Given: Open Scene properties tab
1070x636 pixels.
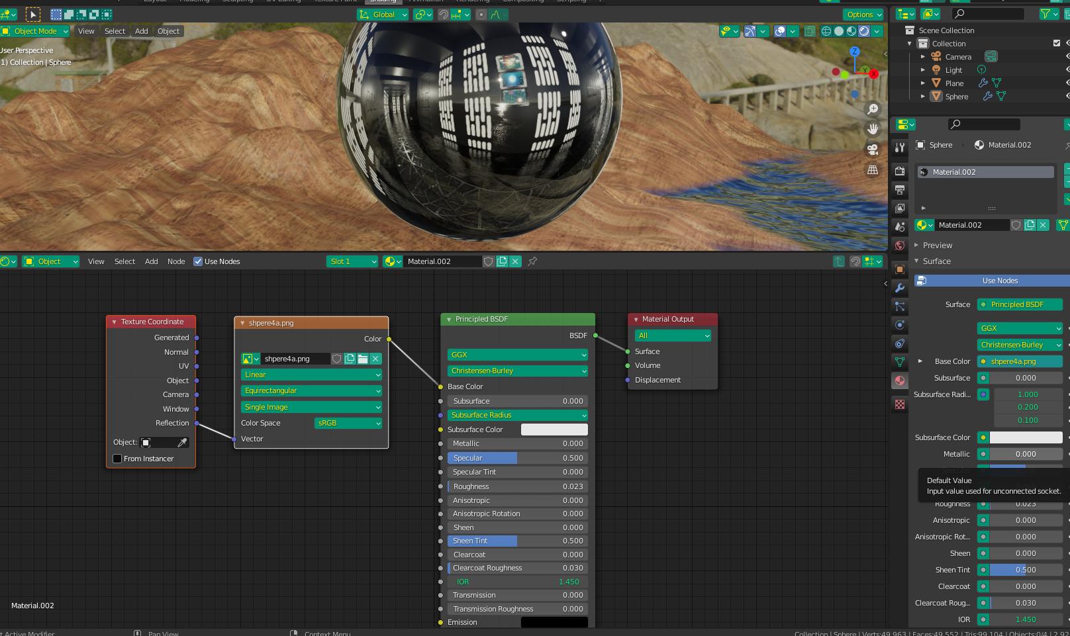Looking at the screenshot, I should coord(899,227).
